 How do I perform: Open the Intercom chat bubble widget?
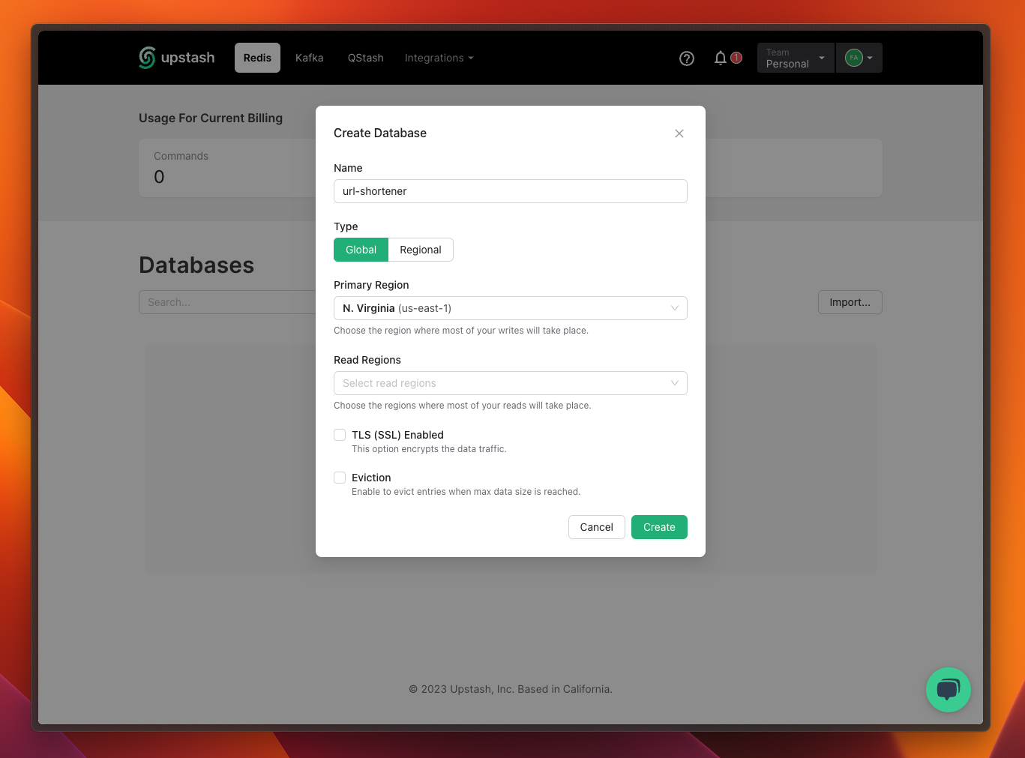click(x=948, y=690)
